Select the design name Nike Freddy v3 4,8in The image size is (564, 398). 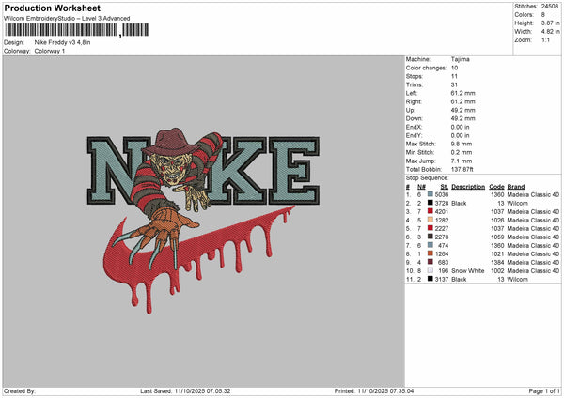coord(62,42)
